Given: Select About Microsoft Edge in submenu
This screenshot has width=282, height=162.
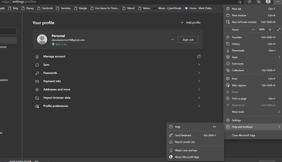Looking at the screenshot, I should pyautogui.click(x=195, y=157).
